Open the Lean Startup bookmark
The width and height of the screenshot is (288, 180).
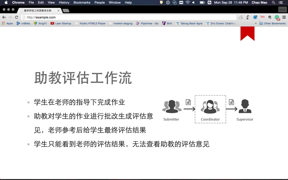point(61,23)
